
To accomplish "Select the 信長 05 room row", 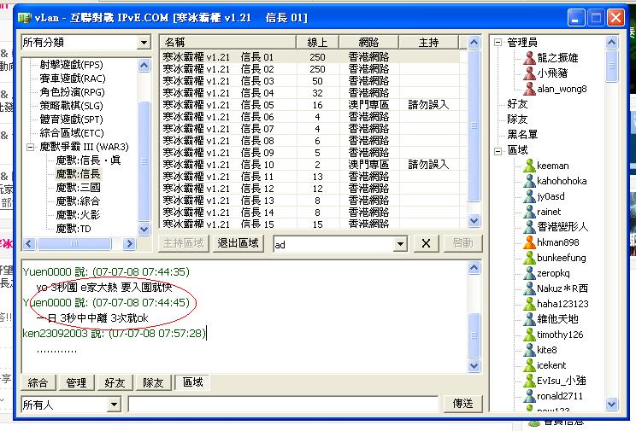I will 310,105.
